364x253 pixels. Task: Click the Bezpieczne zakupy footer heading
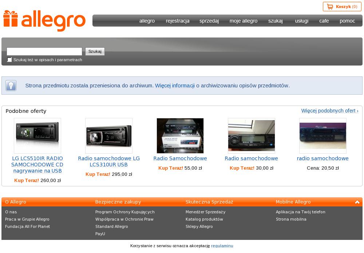point(118,202)
